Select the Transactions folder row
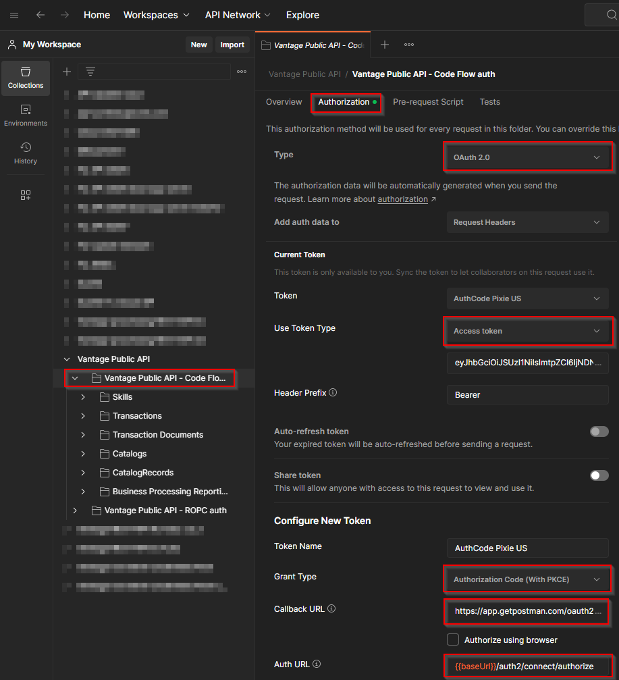The height and width of the screenshot is (680, 619). 154,416
